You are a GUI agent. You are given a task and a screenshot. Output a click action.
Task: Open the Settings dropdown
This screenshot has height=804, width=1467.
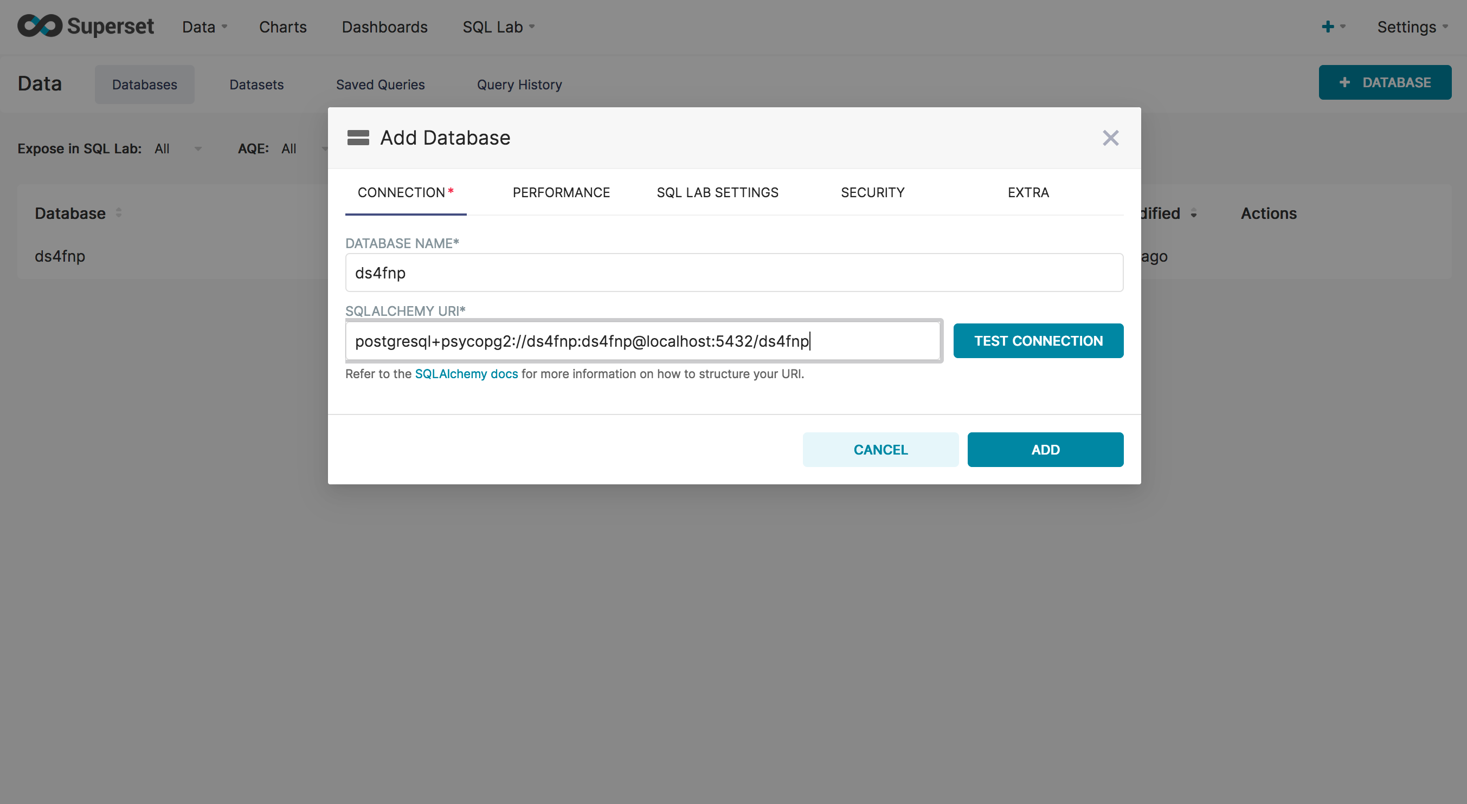pos(1411,27)
